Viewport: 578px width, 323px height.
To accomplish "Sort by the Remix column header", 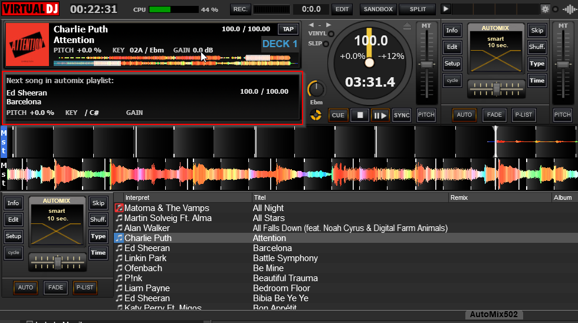I will click(x=500, y=198).
